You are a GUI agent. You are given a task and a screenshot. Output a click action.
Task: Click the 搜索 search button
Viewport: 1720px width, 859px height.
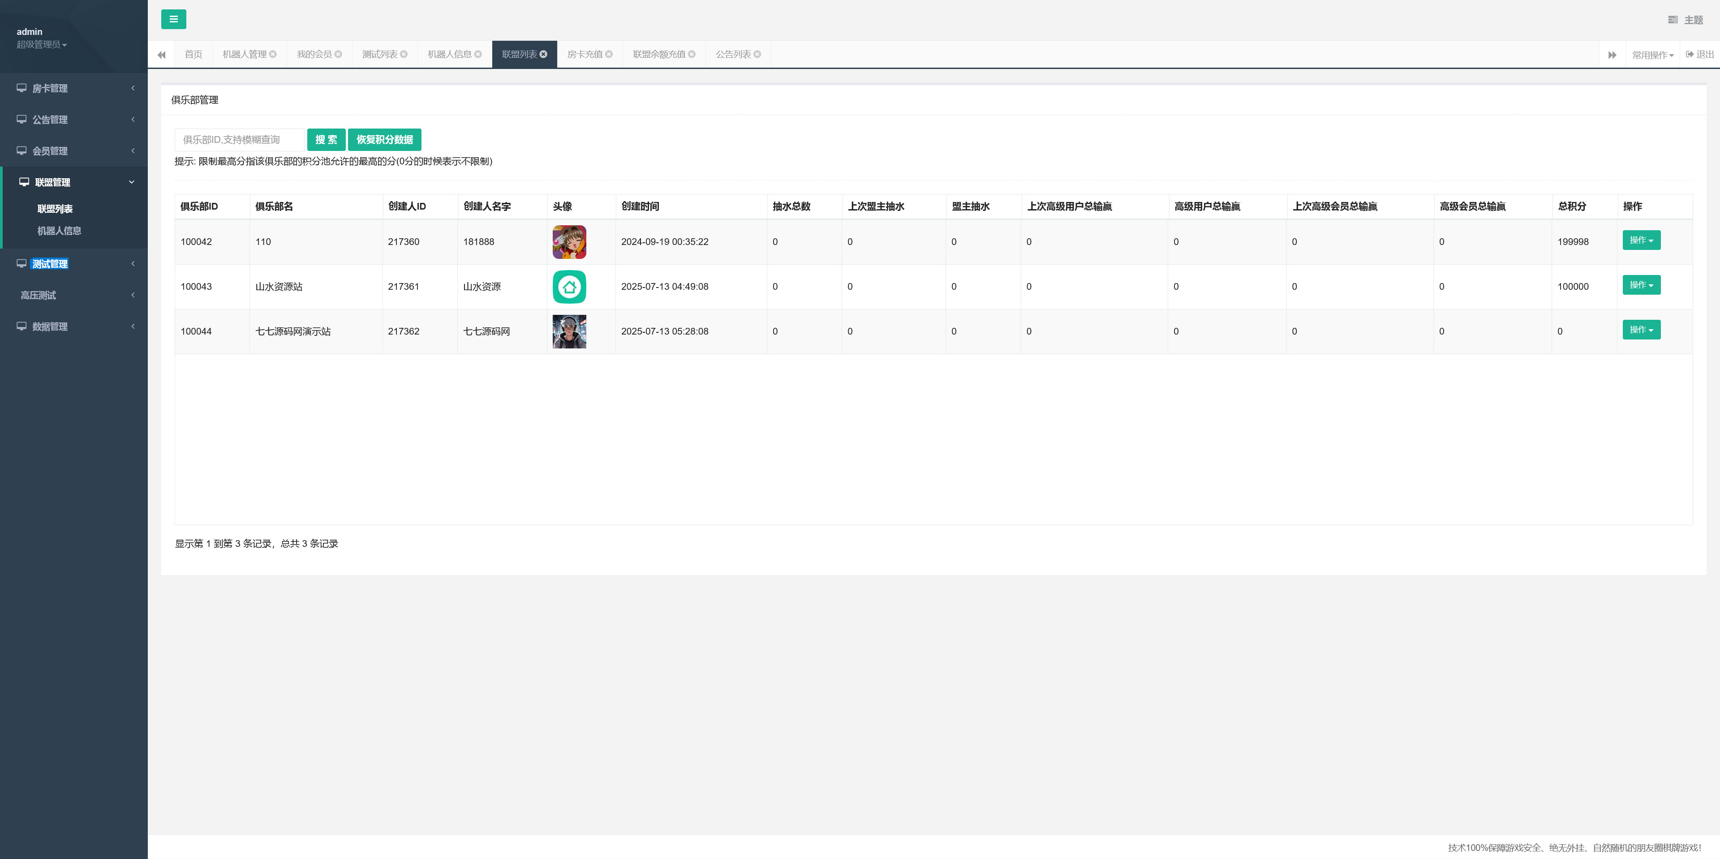[x=326, y=139]
